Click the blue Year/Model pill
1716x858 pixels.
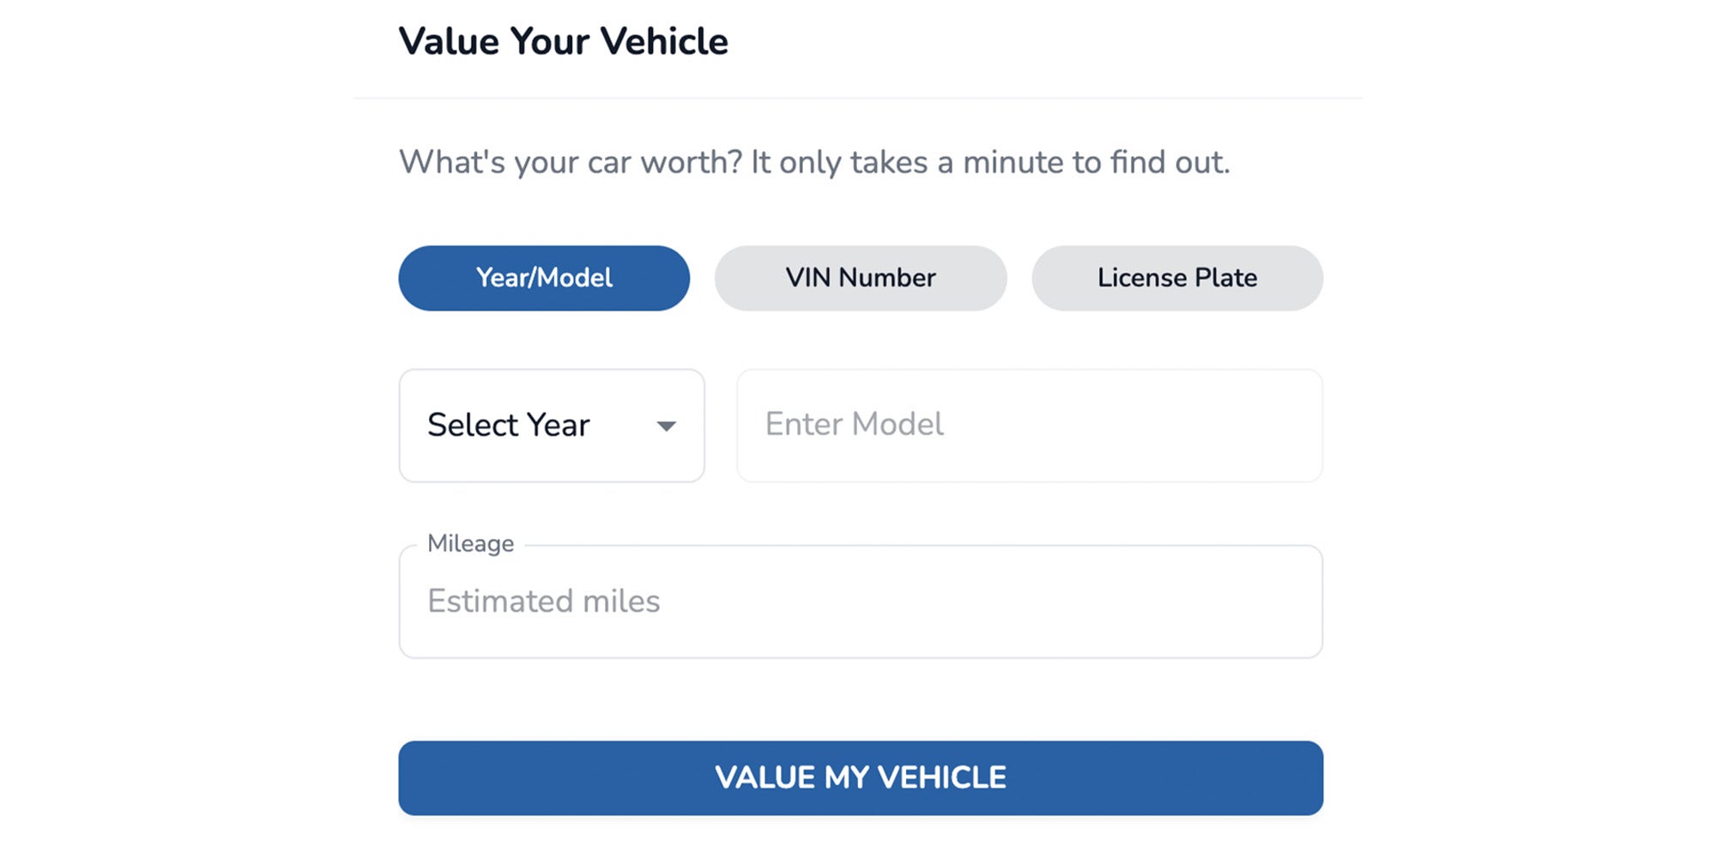pos(542,277)
